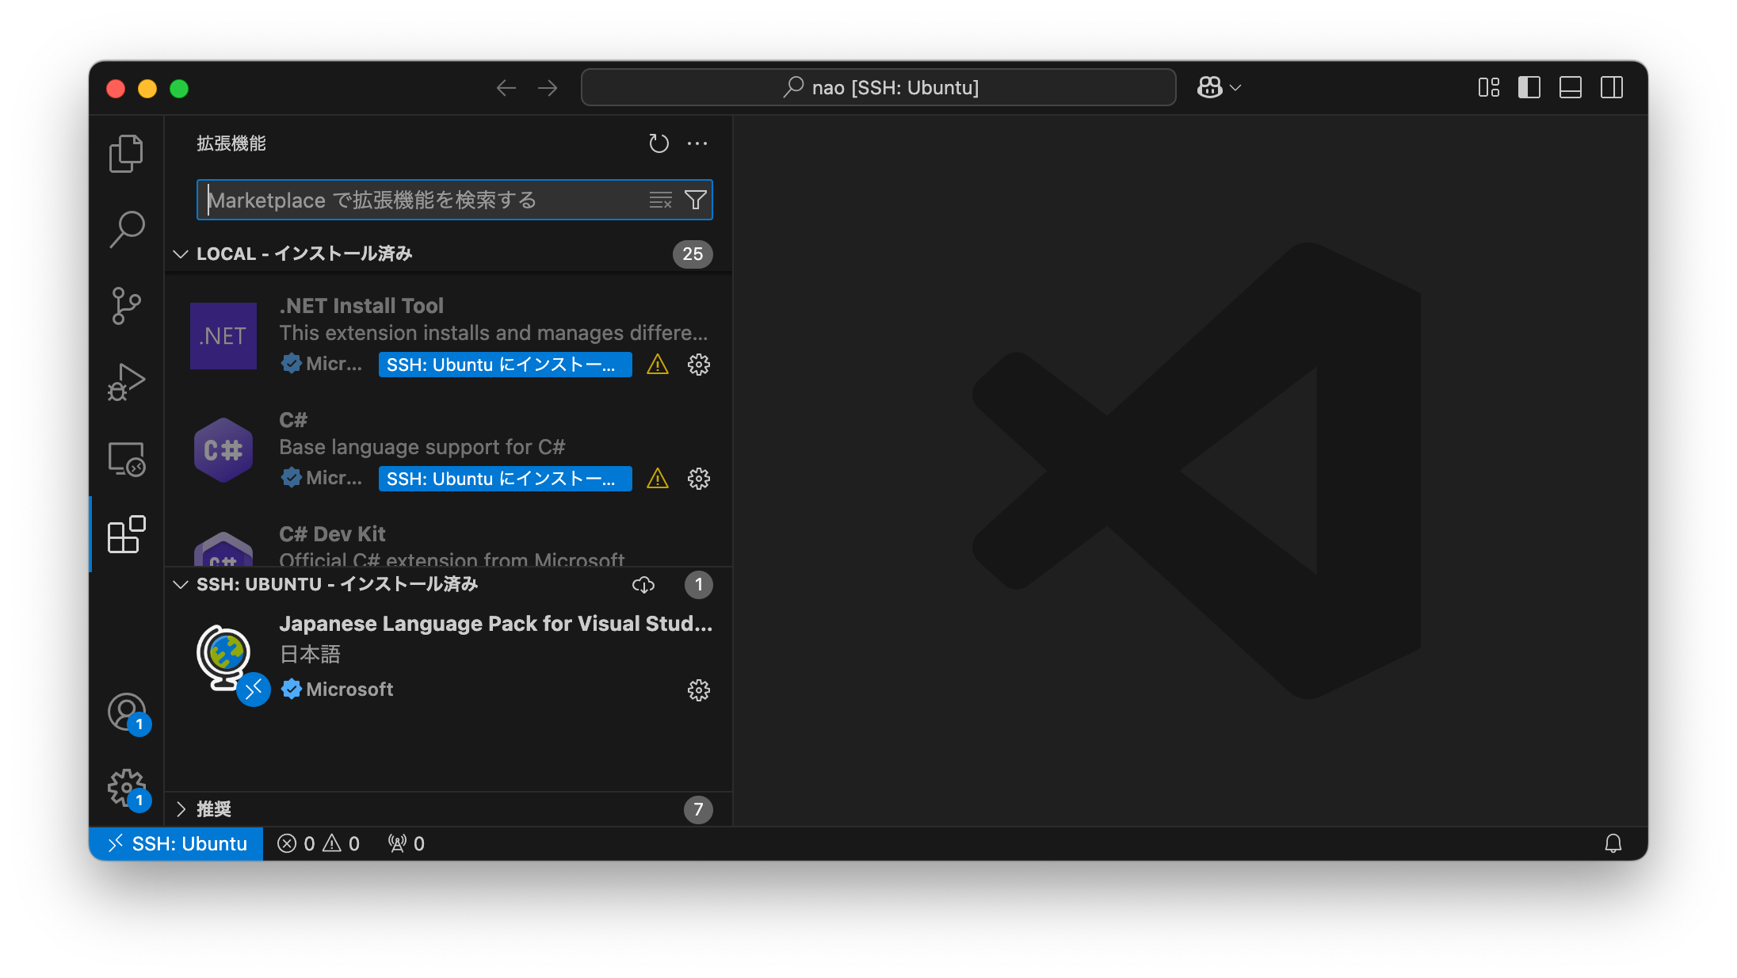Install local extensions in SSH: Ubuntu
Screen dimensions: 1737x978
pyautogui.click(x=643, y=585)
